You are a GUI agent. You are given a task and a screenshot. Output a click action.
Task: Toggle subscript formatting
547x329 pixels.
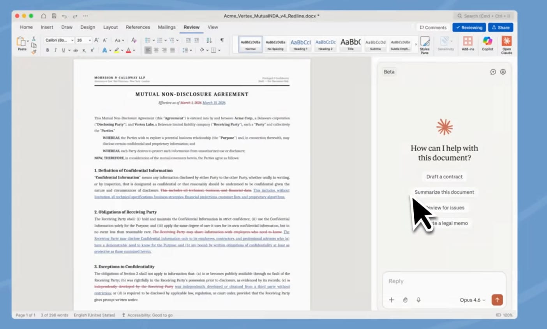tap(84, 50)
